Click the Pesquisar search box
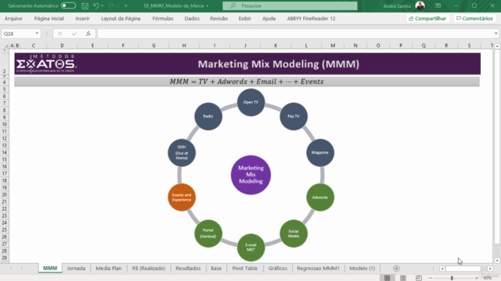This screenshot has width=501, height=281. [290, 5]
